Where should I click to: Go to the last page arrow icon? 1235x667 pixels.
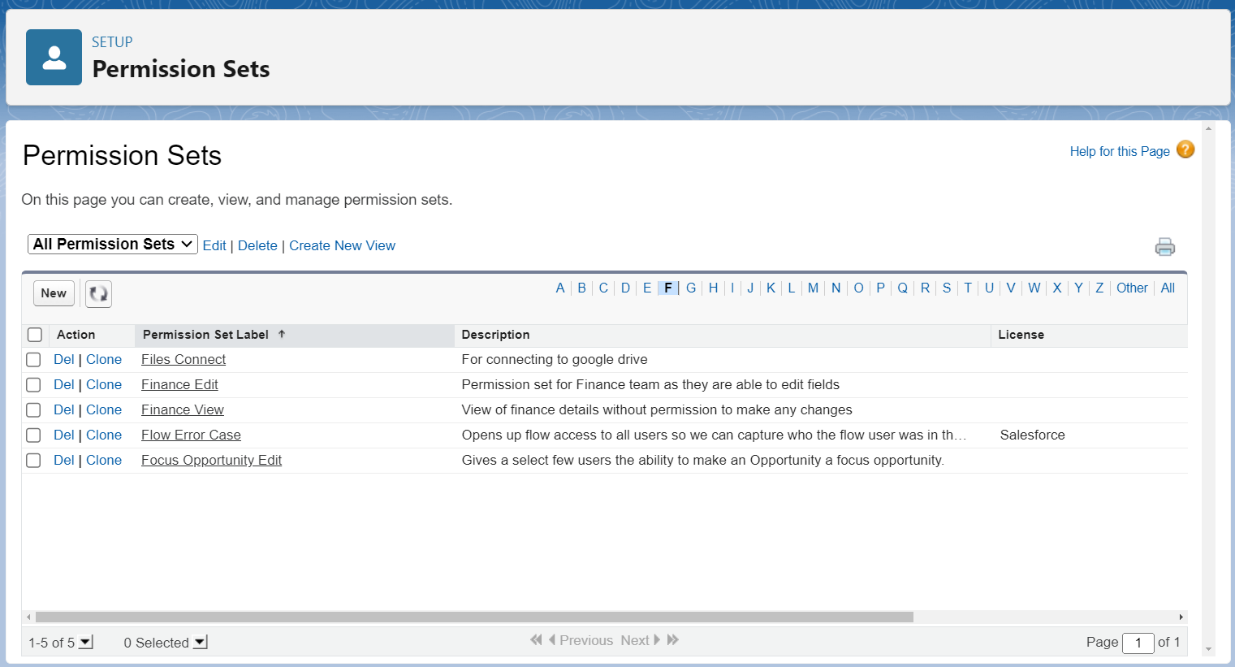click(673, 640)
